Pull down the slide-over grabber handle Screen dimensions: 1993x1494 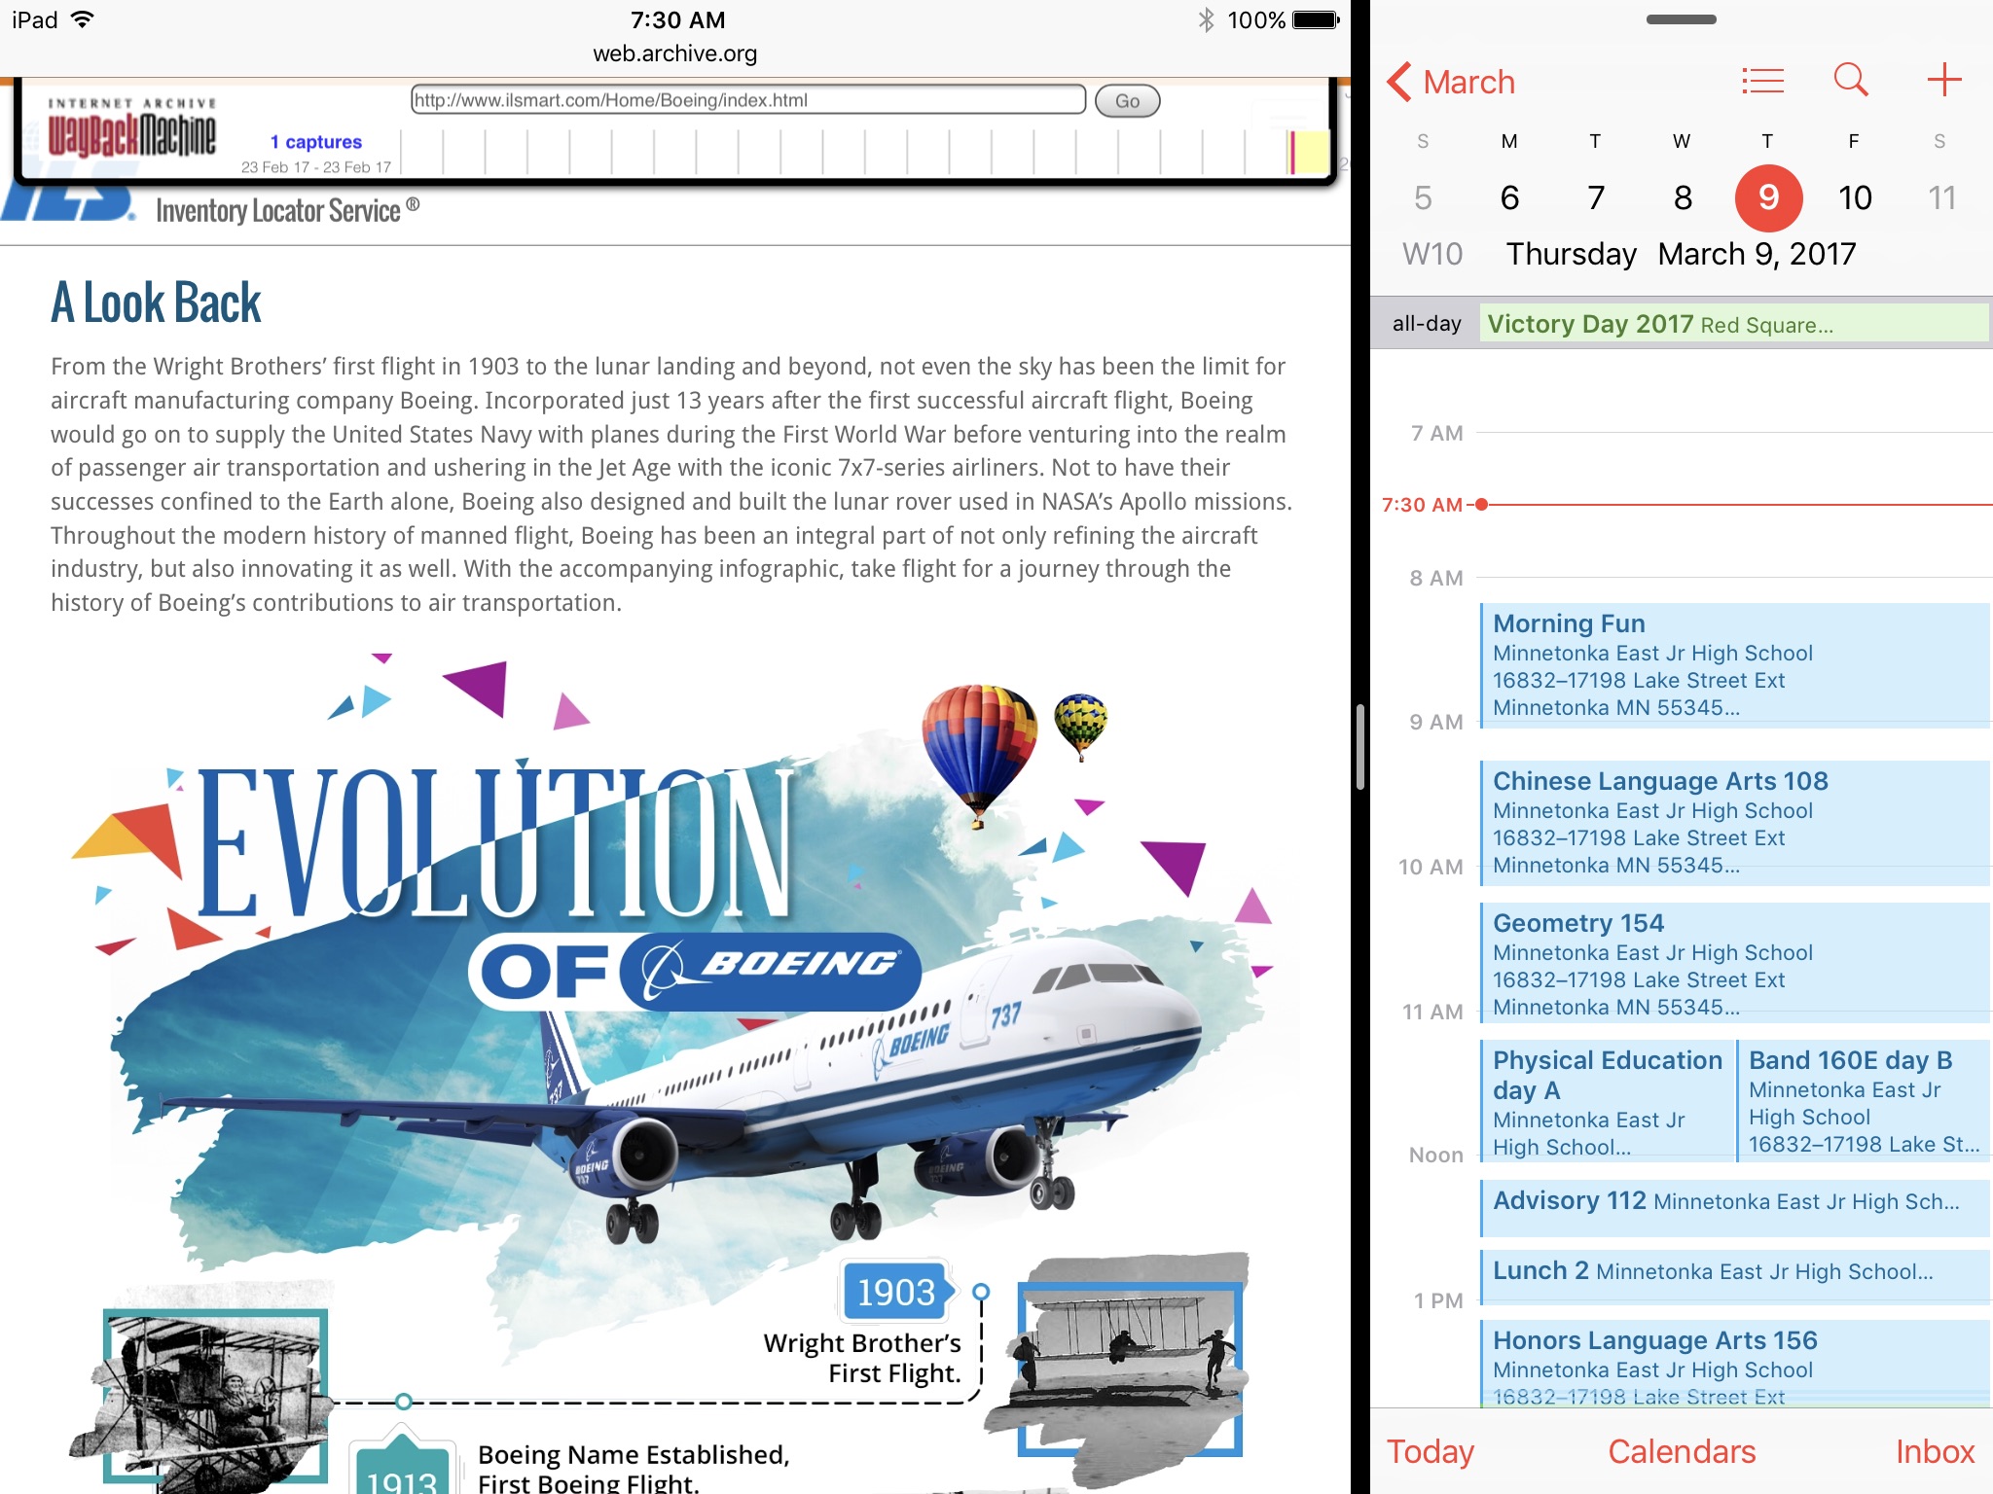[x=1681, y=19]
